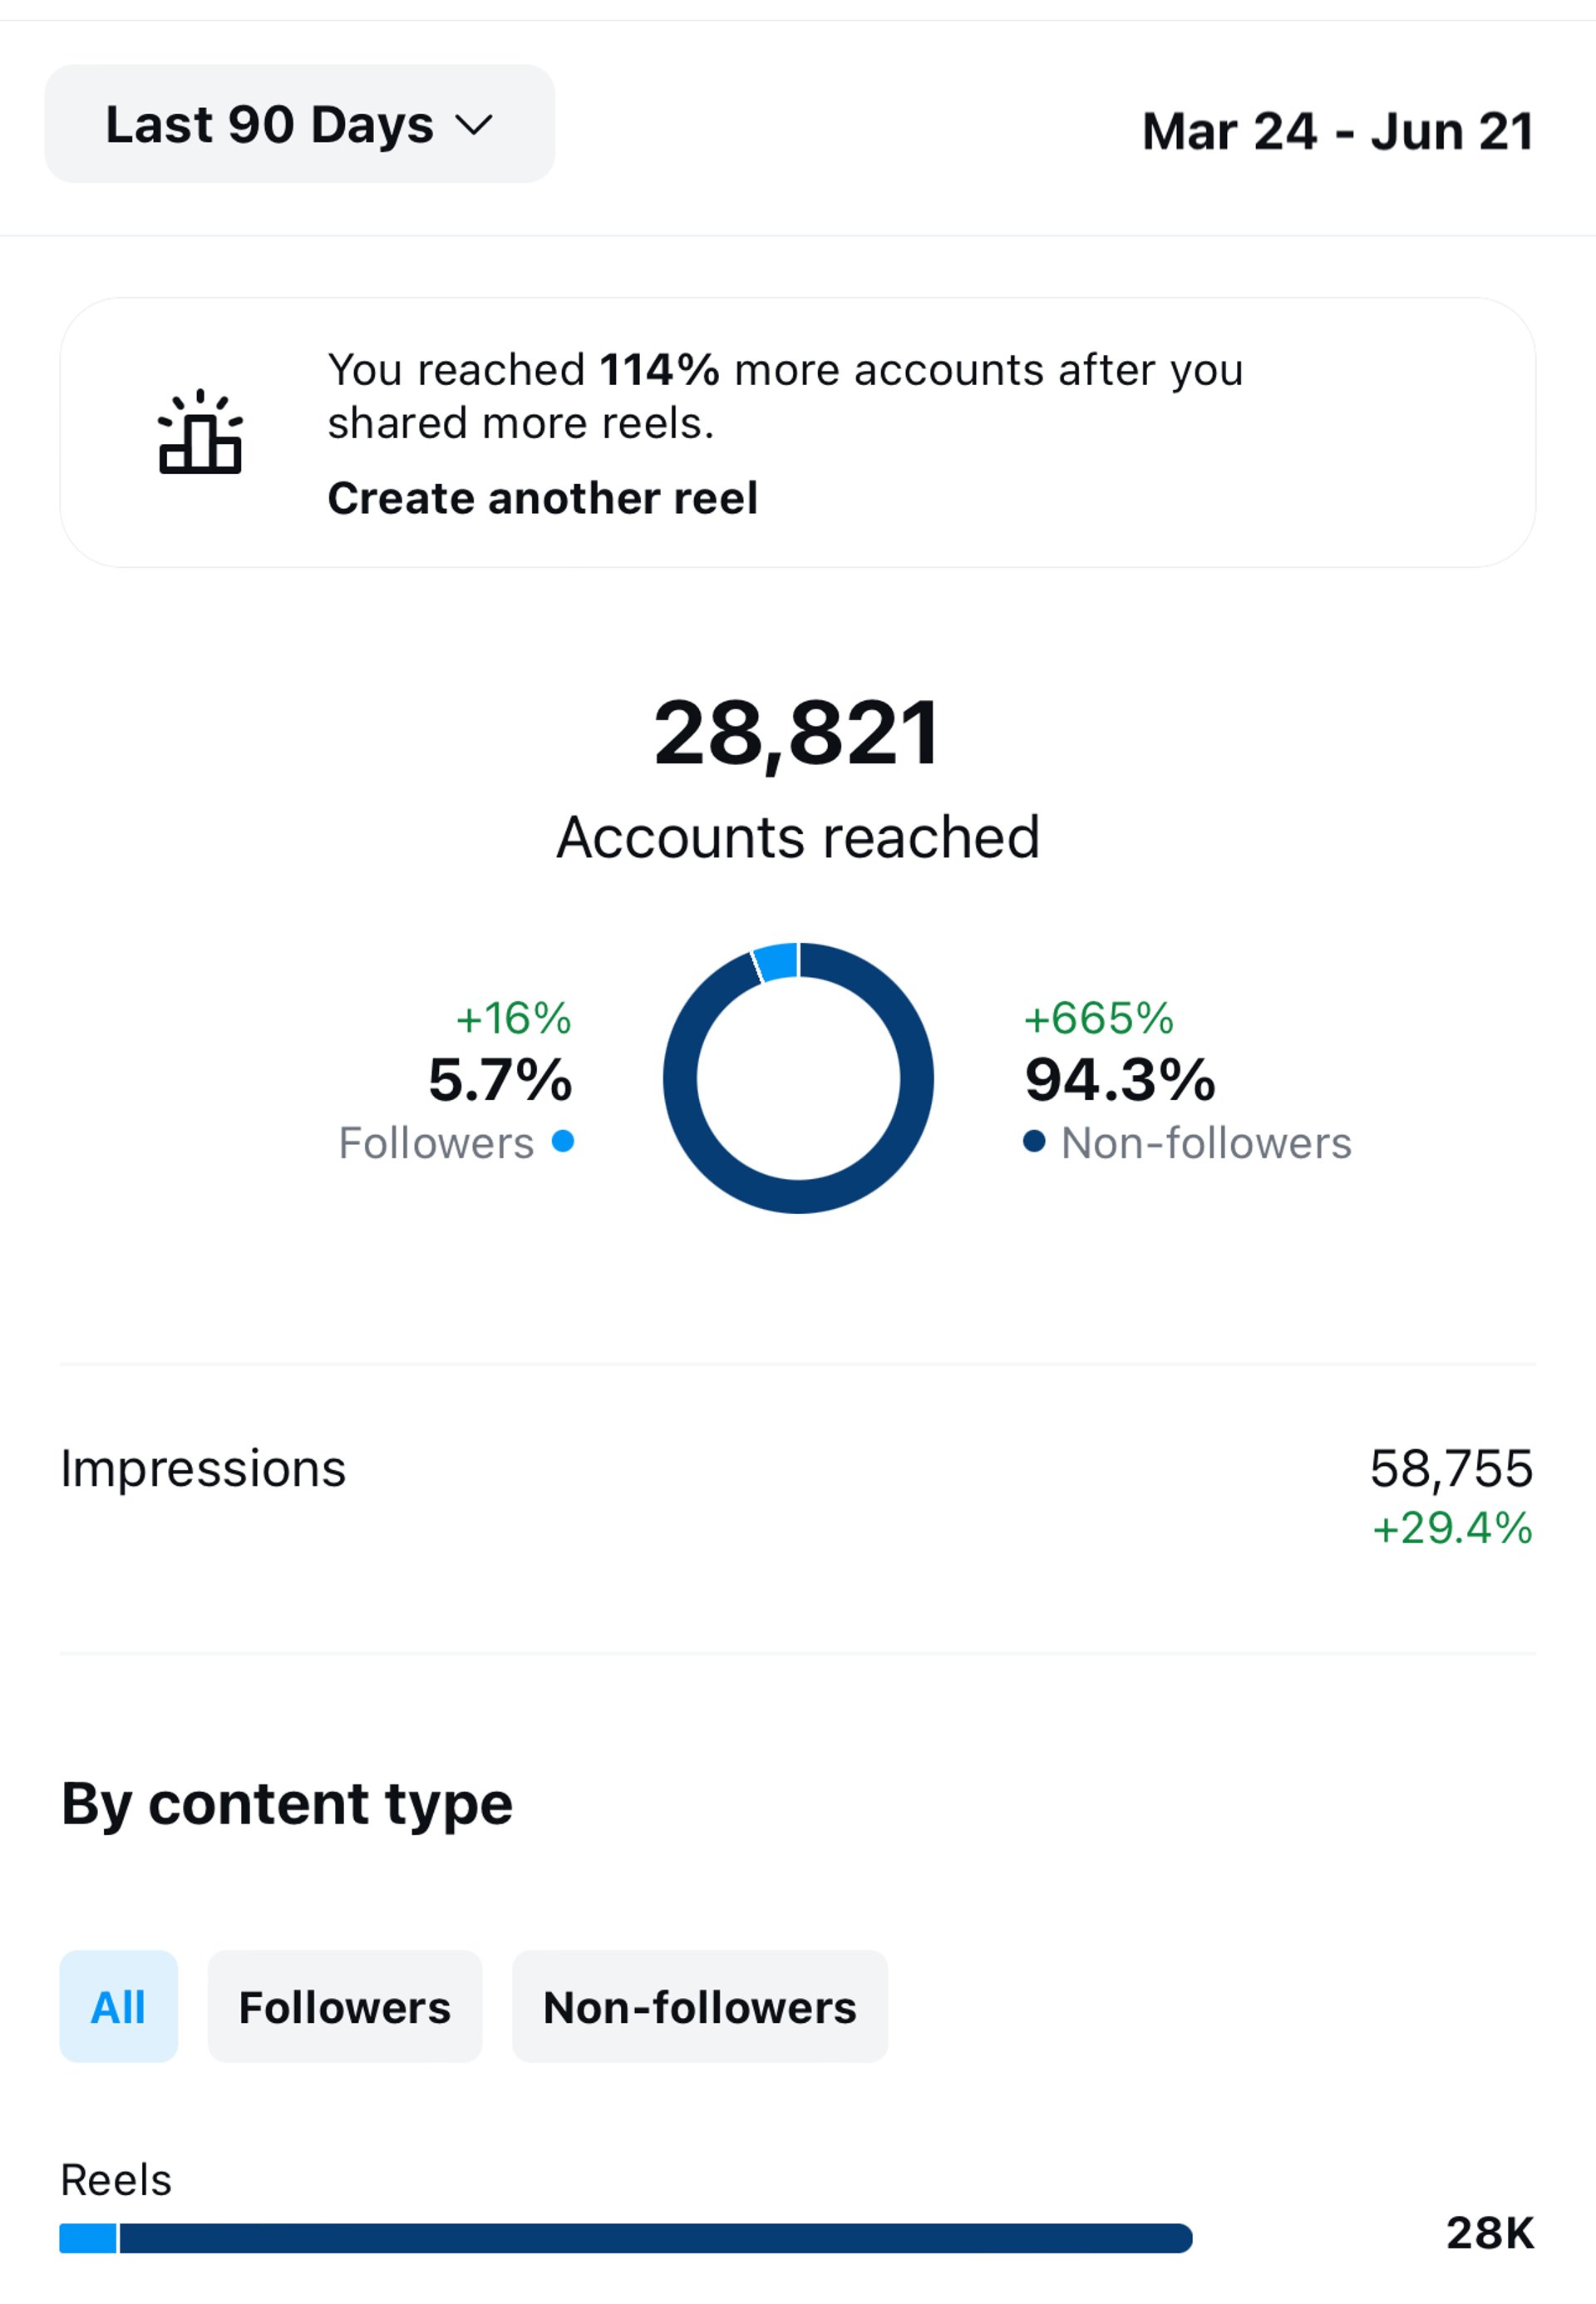1596x2304 pixels.
Task: Click the Followers light blue legend dot
Action: [563, 1141]
